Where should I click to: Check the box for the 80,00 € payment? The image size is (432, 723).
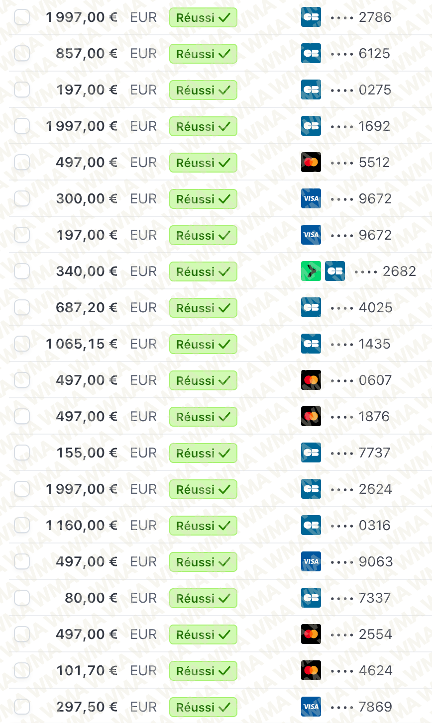coord(22,598)
